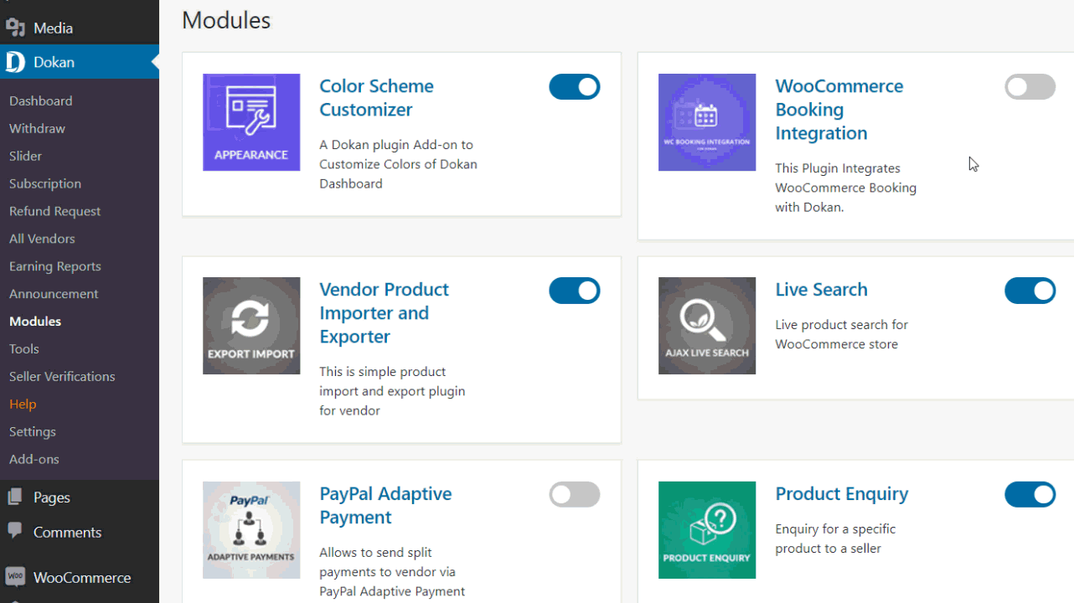This screenshot has height=603, width=1074.
Task: Click the Export Import module image
Action: 251,326
